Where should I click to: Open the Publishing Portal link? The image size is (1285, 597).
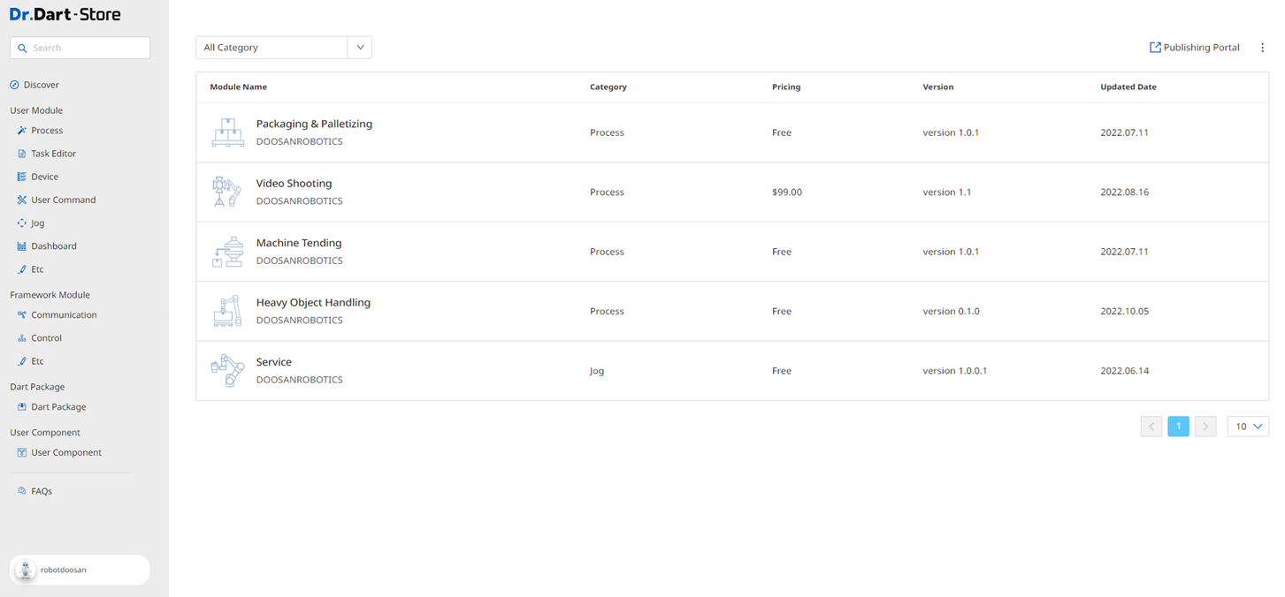coord(1194,48)
